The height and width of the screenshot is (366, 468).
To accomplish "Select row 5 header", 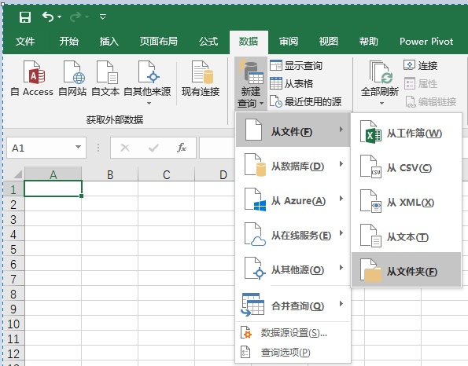I will click(13, 249).
